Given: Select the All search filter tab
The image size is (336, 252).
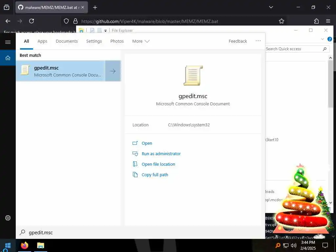Looking at the screenshot, I should tap(27, 41).
